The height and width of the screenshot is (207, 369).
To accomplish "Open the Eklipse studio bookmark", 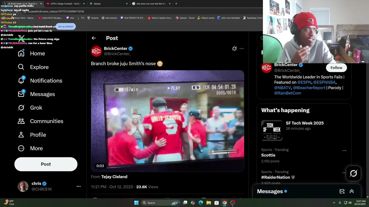I will pos(206,18).
